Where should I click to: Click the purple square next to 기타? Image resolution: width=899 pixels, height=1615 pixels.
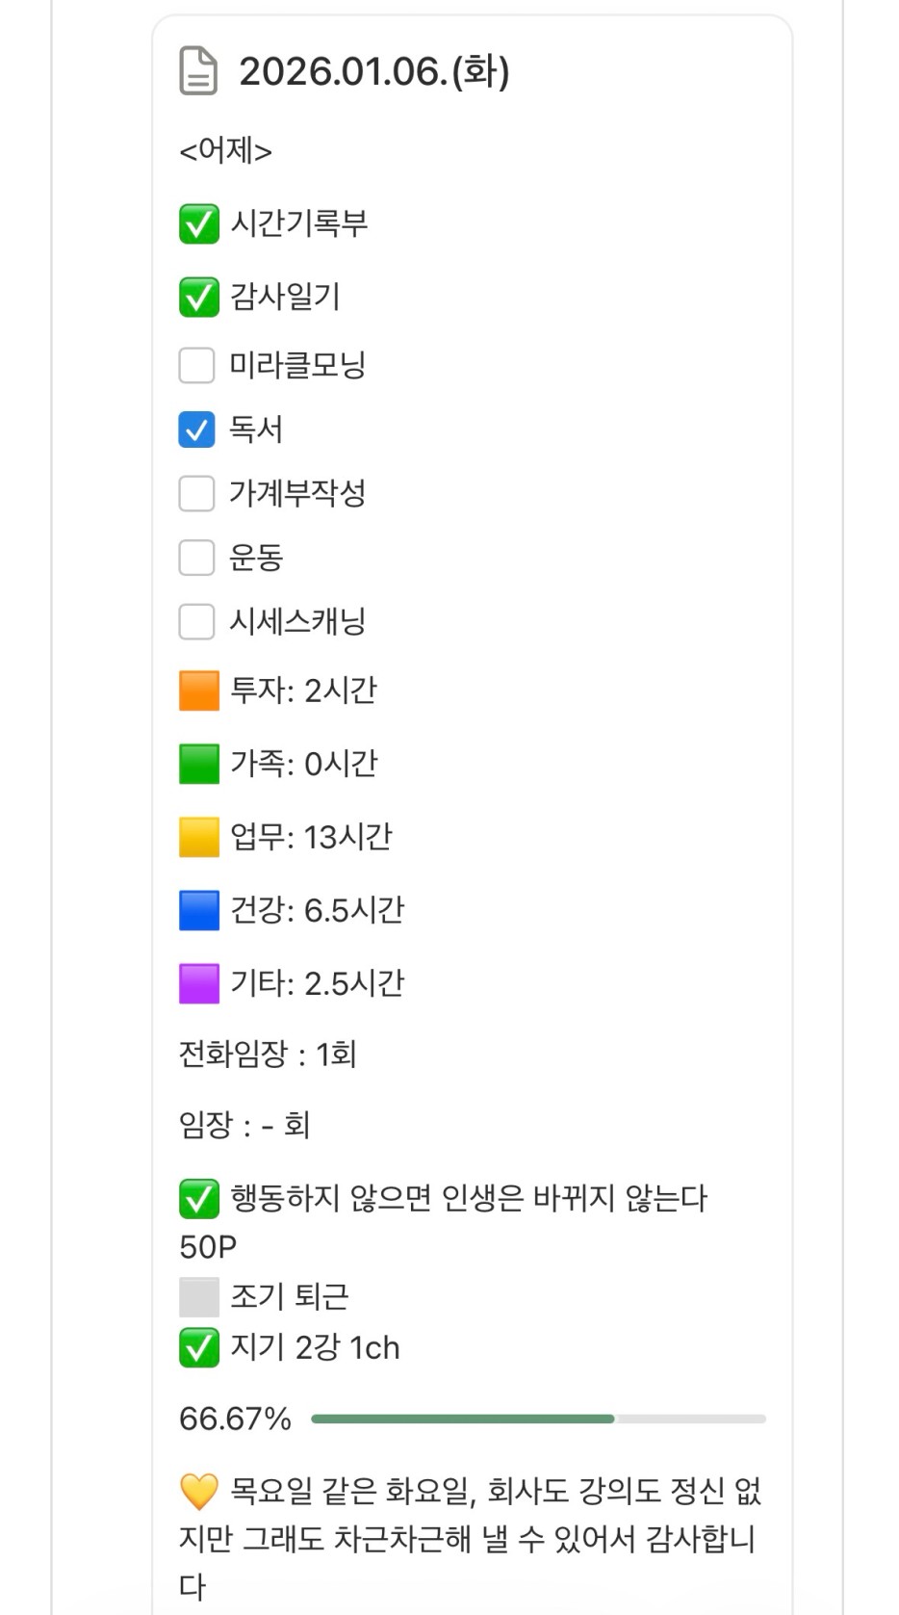click(199, 983)
